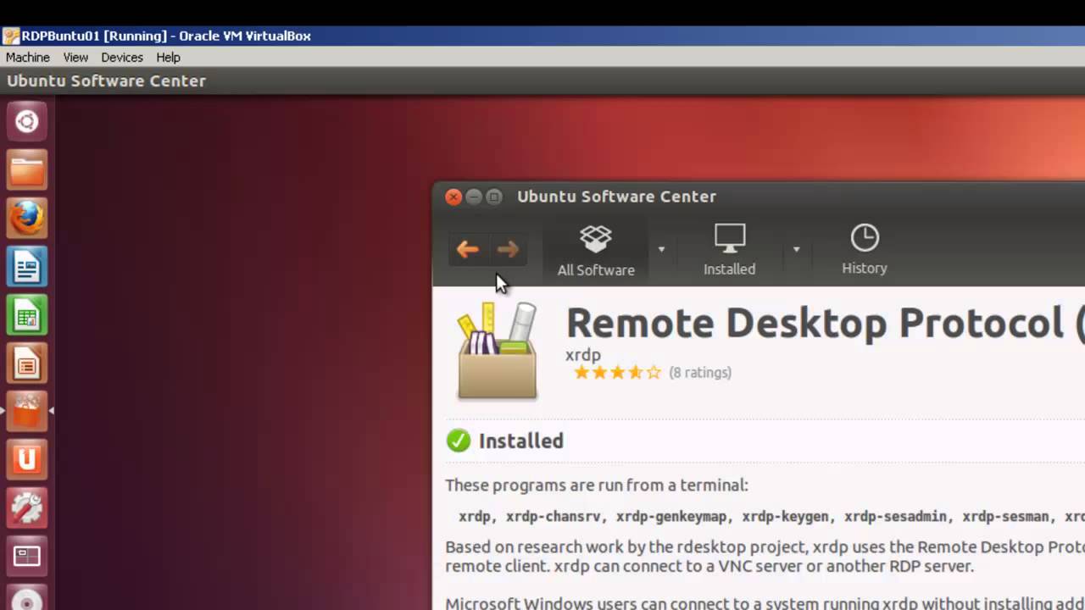Click the Software Center window title text
Screen dimensions: 1085x610
point(616,197)
